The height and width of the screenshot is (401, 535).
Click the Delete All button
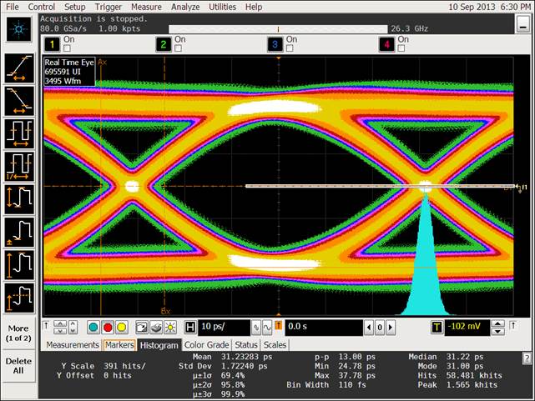click(18, 365)
